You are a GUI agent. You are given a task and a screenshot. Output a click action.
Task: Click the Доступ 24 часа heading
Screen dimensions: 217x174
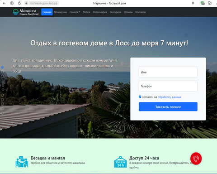[x=144, y=158]
